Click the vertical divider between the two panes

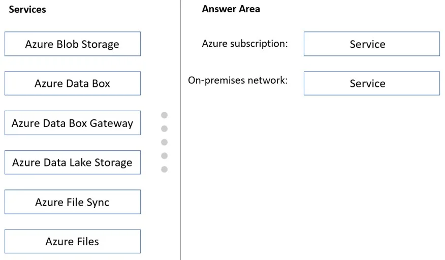180,130
